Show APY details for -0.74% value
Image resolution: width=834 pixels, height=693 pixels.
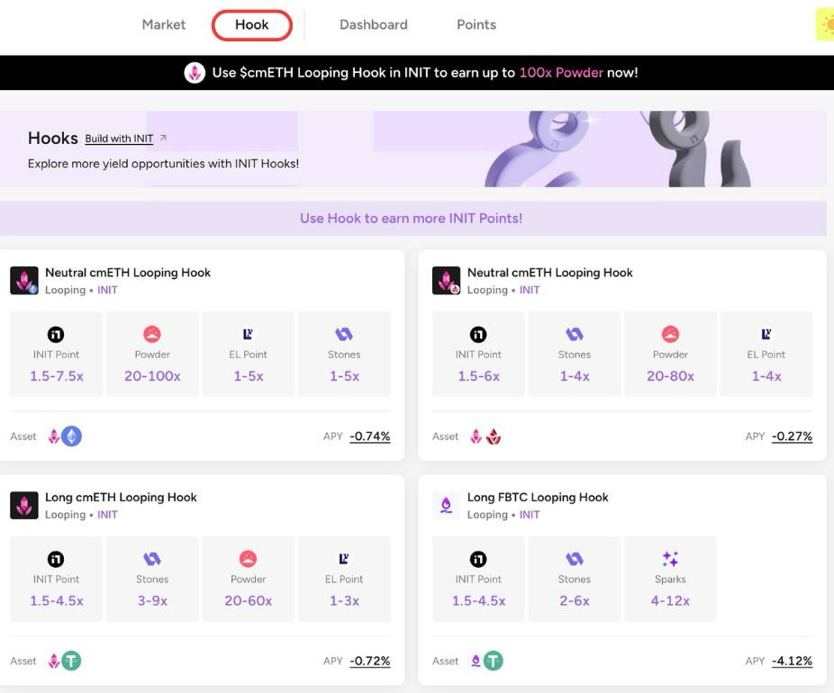click(369, 436)
